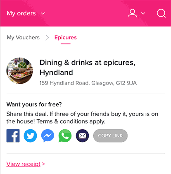The height and width of the screenshot is (174, 171).
Task: Open the search magnifier icon
Action: pos(161,13)
